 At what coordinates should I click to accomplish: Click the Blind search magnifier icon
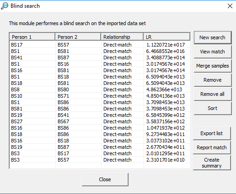point(5,6)
